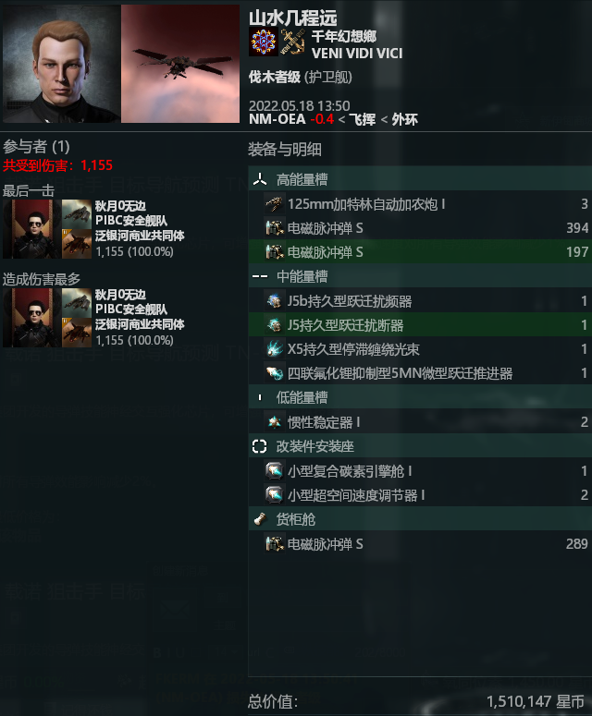Viewport: 592px width, 716px height.
Task: Select the highlighted J5持久型跃迁扰断器 row
Action: (x=420, y=325)
